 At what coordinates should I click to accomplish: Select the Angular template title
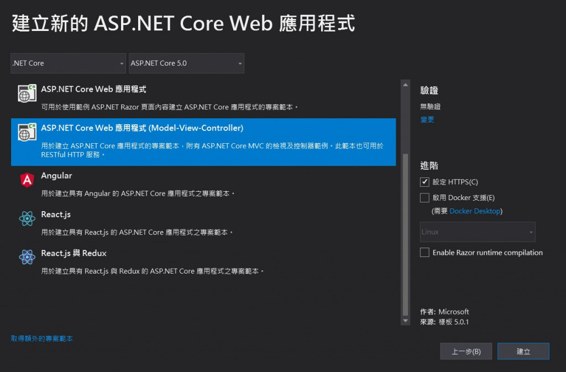point(56,176)
